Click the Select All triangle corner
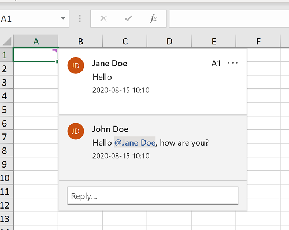Screen dimensions: 289x230 click(7, 41)
